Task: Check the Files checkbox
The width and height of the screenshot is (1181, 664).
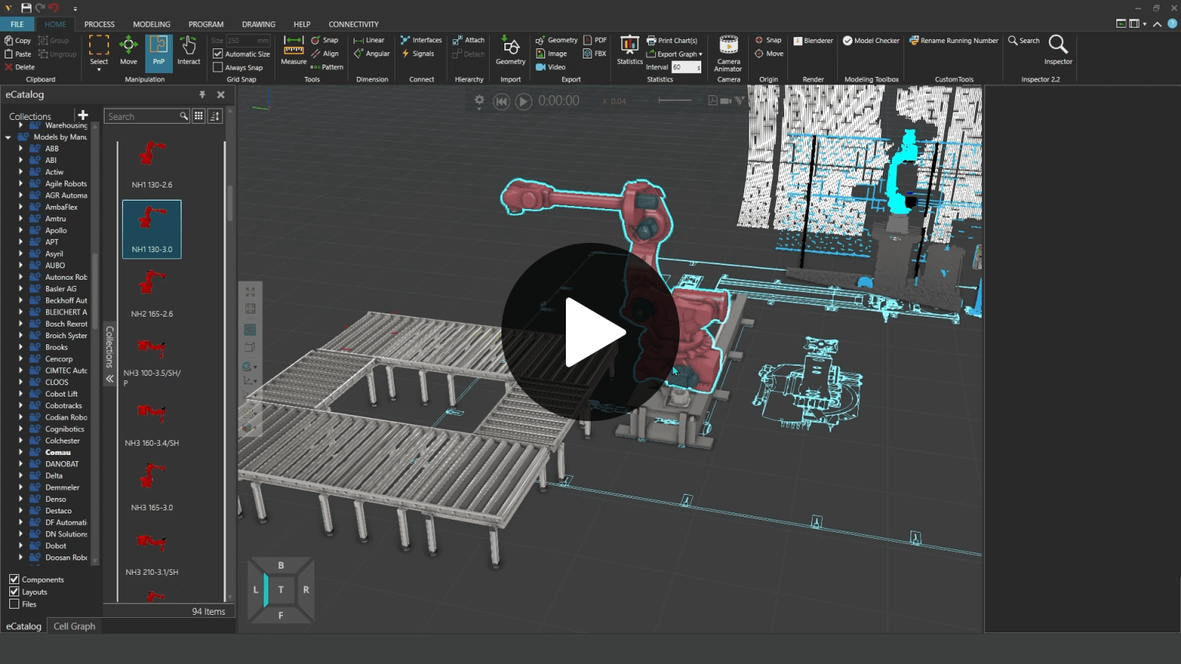Action: (x=14, y=604)
